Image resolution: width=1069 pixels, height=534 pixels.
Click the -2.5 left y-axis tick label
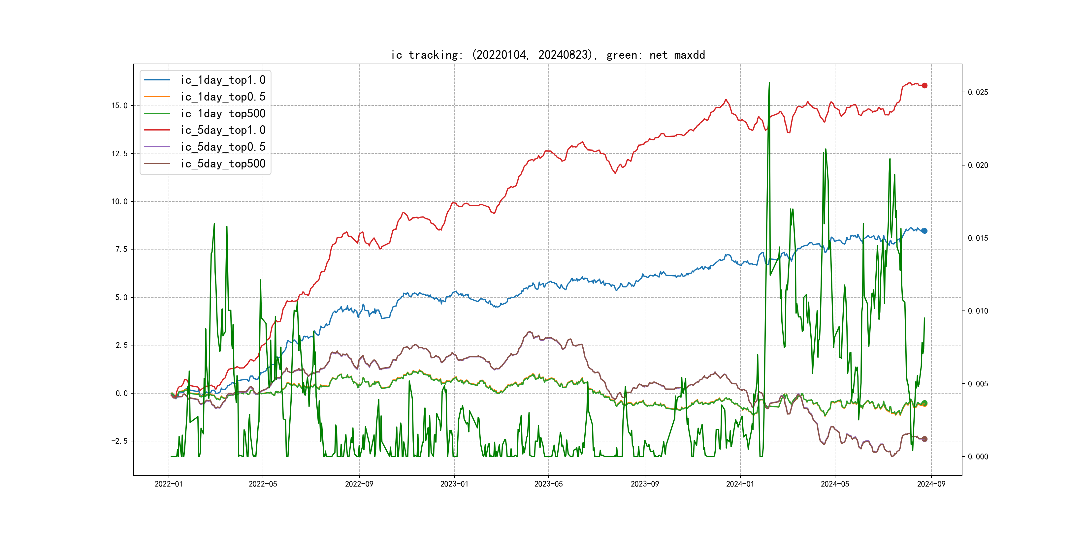tap(119, 441)
